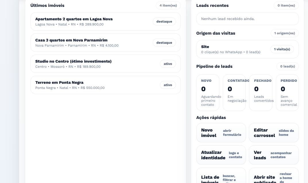This screenshot has width=308, height=183.
Task: Click the ativo badge on Terreno em Ponta Negra
Action: [168, 85]
